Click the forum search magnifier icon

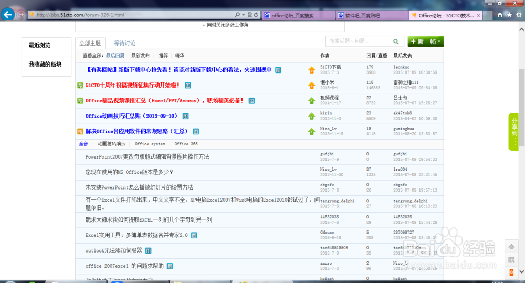(x=396, y=41)
